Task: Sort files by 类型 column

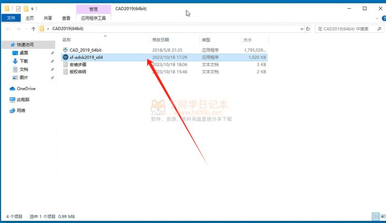Action: click(206, 40)
